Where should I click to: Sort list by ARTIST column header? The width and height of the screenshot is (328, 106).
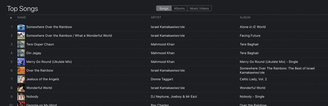[156, 18]
